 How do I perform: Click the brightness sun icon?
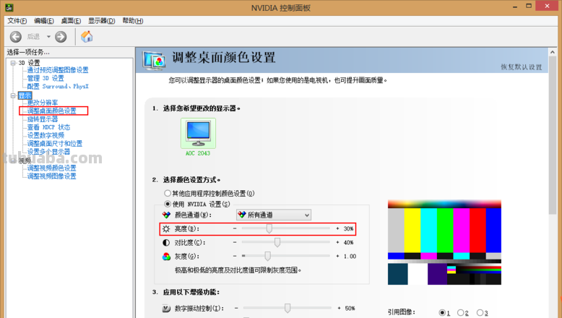[x=166, y=228]
